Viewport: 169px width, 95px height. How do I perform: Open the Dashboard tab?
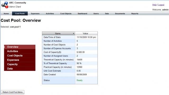point(82,13)
